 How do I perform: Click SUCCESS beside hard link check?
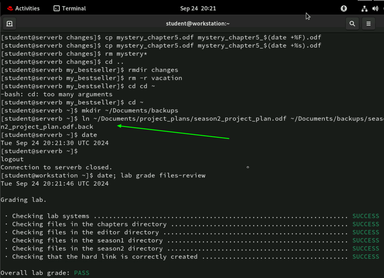[366, 256]
